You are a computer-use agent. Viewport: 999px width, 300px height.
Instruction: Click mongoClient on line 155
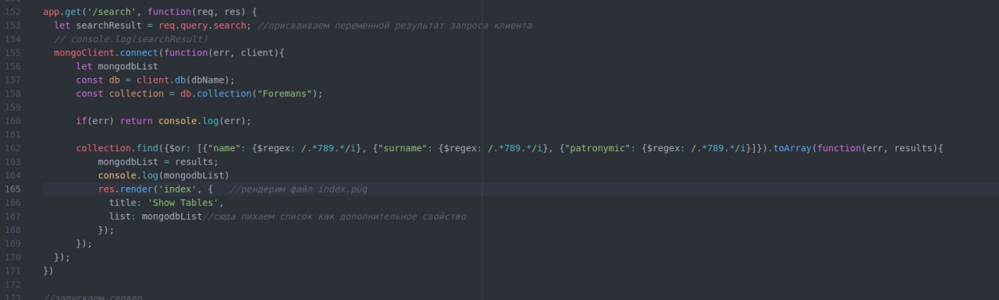tap(84, 53)
